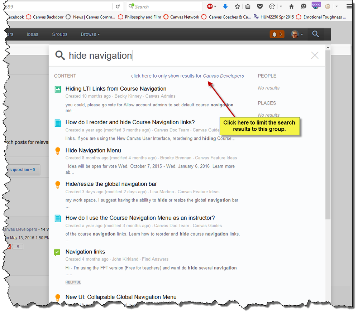Image resolution: width=358 pixels, height=315 pixels.
Task: Click the magnifier icon in the site header
Action: click(x=315, y=34)
